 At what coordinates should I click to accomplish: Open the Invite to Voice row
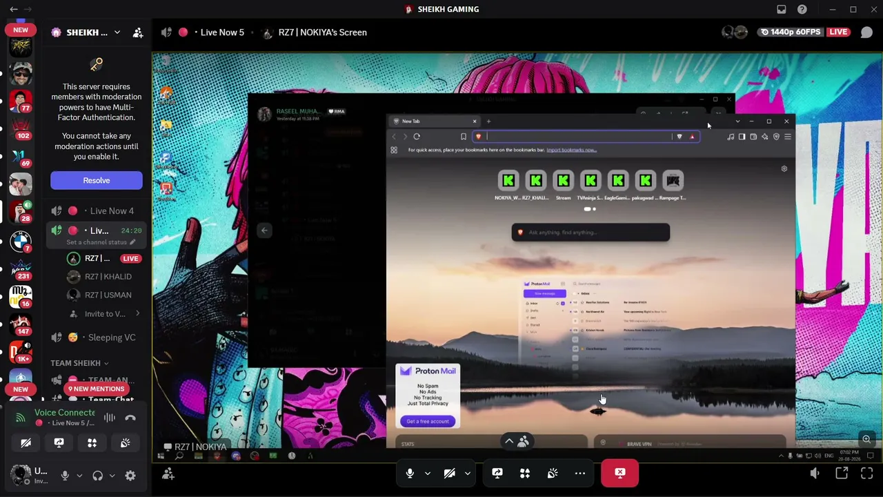pos(104,314)
